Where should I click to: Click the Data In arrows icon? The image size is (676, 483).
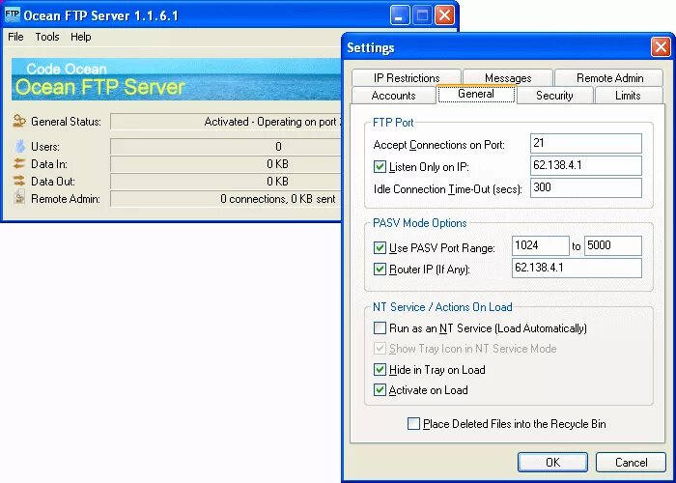click(x=19, y=163)
